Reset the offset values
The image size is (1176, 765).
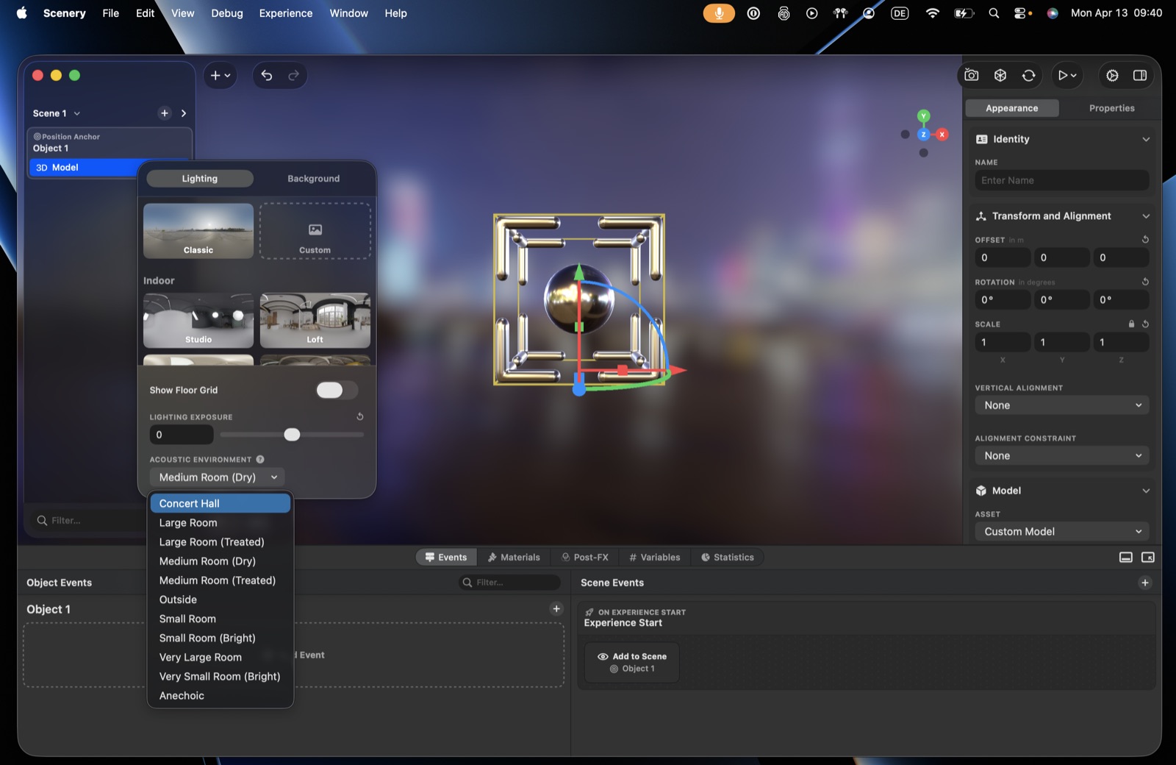tap(1145, 240)
